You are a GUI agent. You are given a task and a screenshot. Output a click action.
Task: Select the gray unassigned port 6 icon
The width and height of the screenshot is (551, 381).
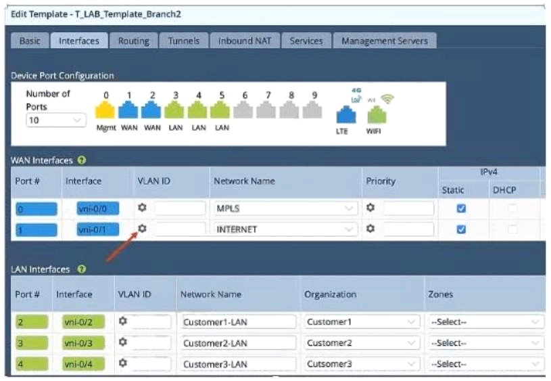243,110
